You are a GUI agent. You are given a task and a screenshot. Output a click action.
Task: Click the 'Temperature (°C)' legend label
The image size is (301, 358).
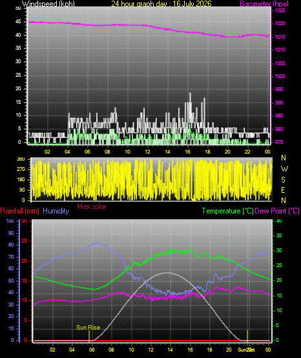tap(227, 211)
